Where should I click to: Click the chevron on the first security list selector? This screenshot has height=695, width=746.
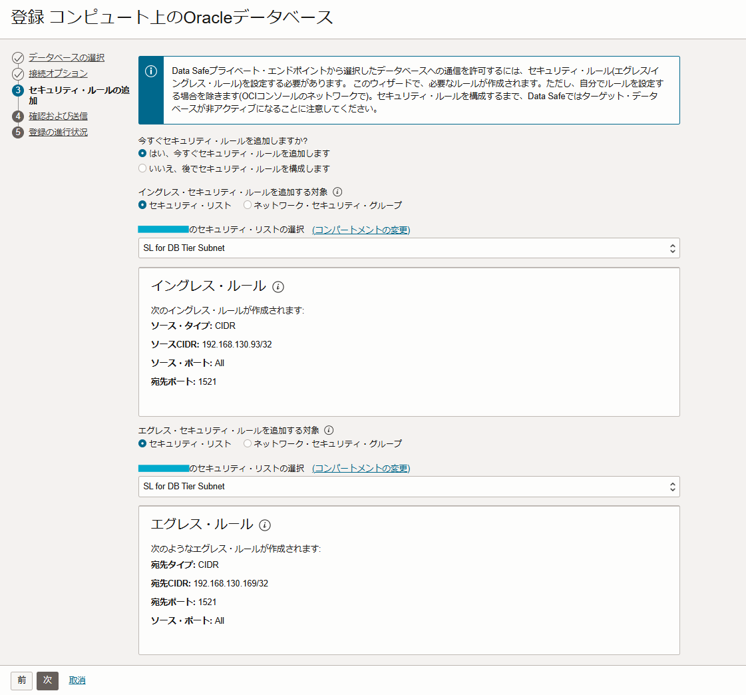pyautogui.click(x=671, y=248)
